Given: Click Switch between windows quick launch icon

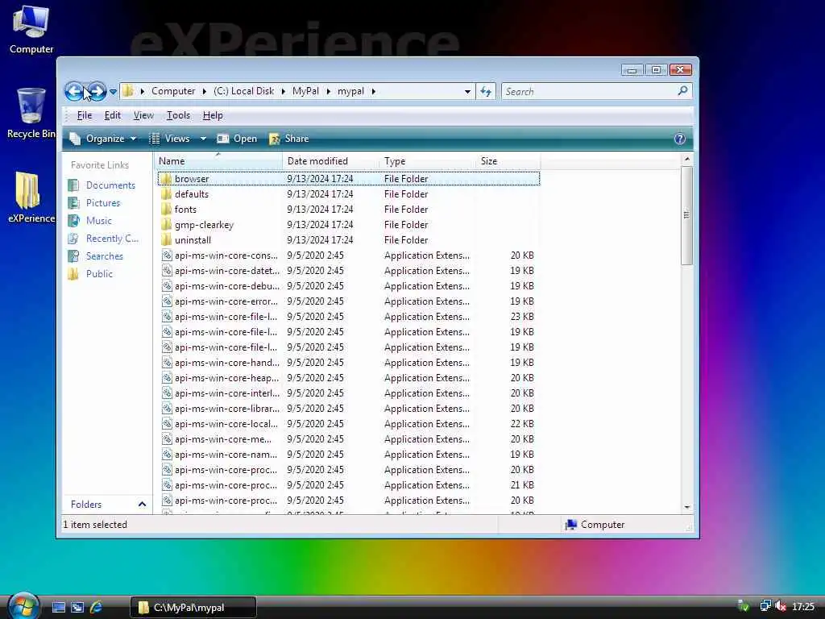Looking at the screenshot, I should pos(77,608).
